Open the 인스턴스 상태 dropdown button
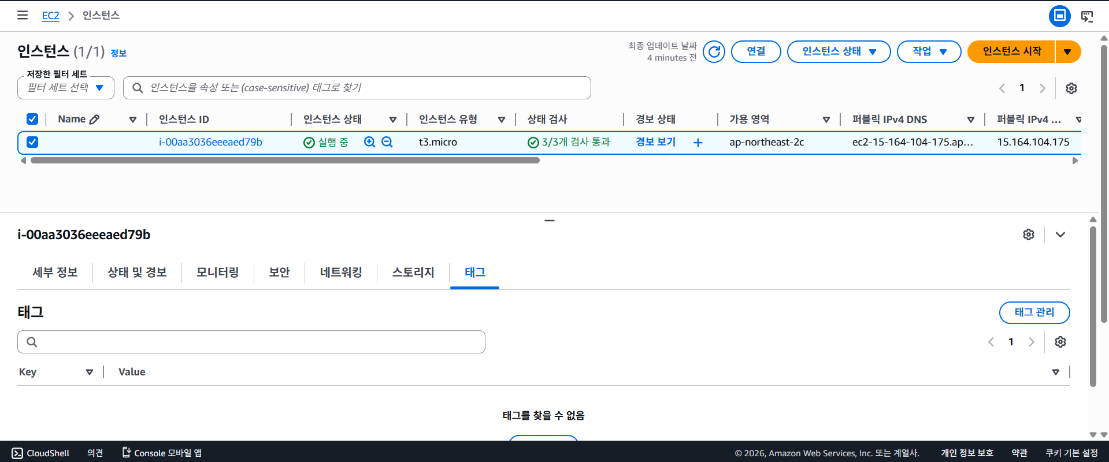Image resolution: width=1109 pixels, height=462 pixels. click(x=839, y=51)
